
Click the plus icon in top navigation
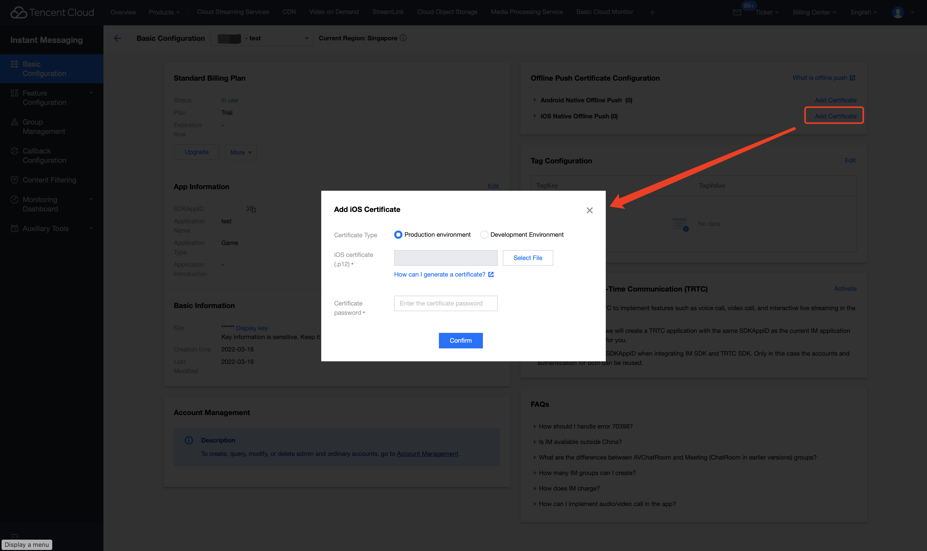pos(652,13)
